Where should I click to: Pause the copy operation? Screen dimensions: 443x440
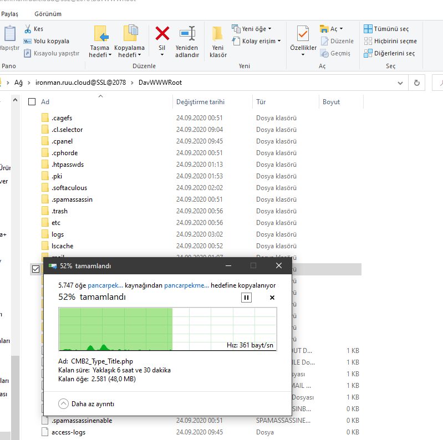tap(246, 298)
